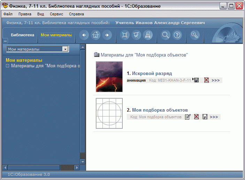Go forward with the right arrow button
This screenshot has width=245, height=180.
[107, 35]
